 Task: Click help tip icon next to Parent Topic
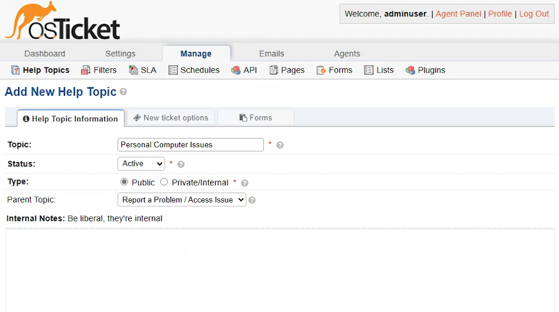pos(252,200)
